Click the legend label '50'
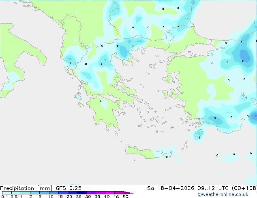The width and height of the screenshot is (257, 198). 125,196
